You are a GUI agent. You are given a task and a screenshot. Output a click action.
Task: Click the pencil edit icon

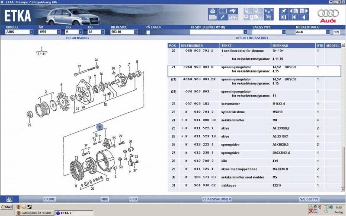coord(223,17)
